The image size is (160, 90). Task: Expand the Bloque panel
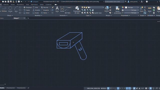(x=108, y=15)
